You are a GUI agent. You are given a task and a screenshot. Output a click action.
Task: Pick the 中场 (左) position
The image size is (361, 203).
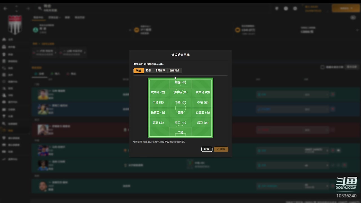click(x=158, y=102)
